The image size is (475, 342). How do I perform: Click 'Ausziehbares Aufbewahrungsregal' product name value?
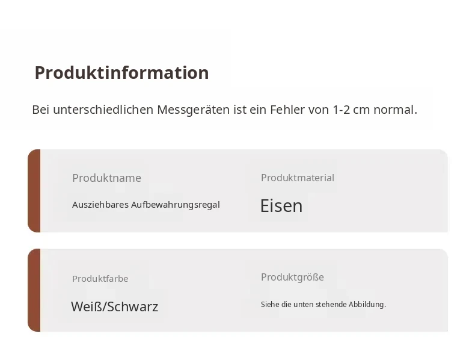click(146, 205)
